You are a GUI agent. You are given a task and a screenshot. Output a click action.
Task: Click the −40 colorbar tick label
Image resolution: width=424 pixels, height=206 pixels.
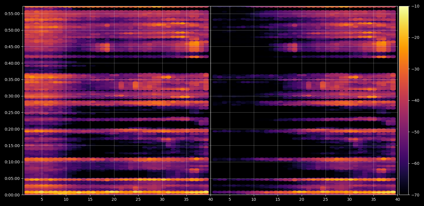pos(415,100)
